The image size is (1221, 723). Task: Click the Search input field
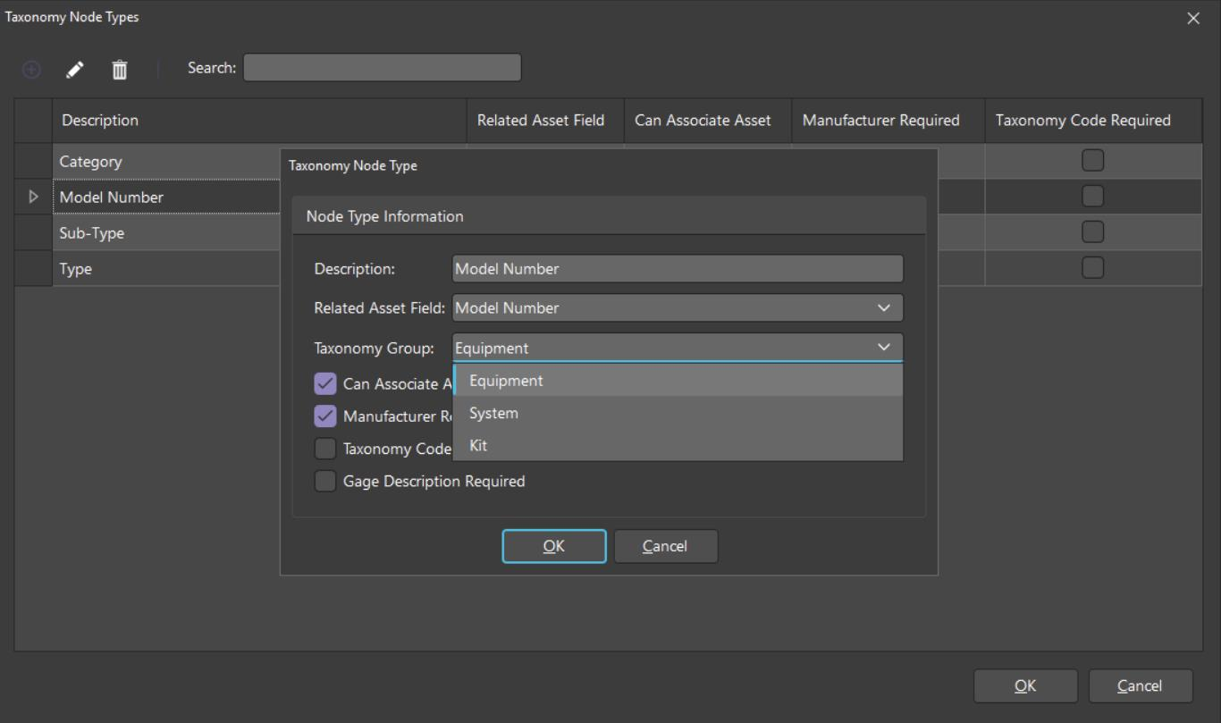coord(382,68)
